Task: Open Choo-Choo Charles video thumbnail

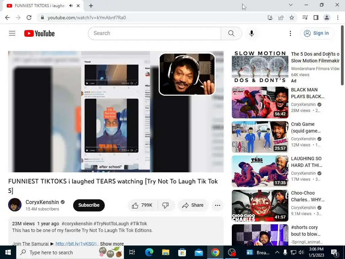Action: pos(260,205)
